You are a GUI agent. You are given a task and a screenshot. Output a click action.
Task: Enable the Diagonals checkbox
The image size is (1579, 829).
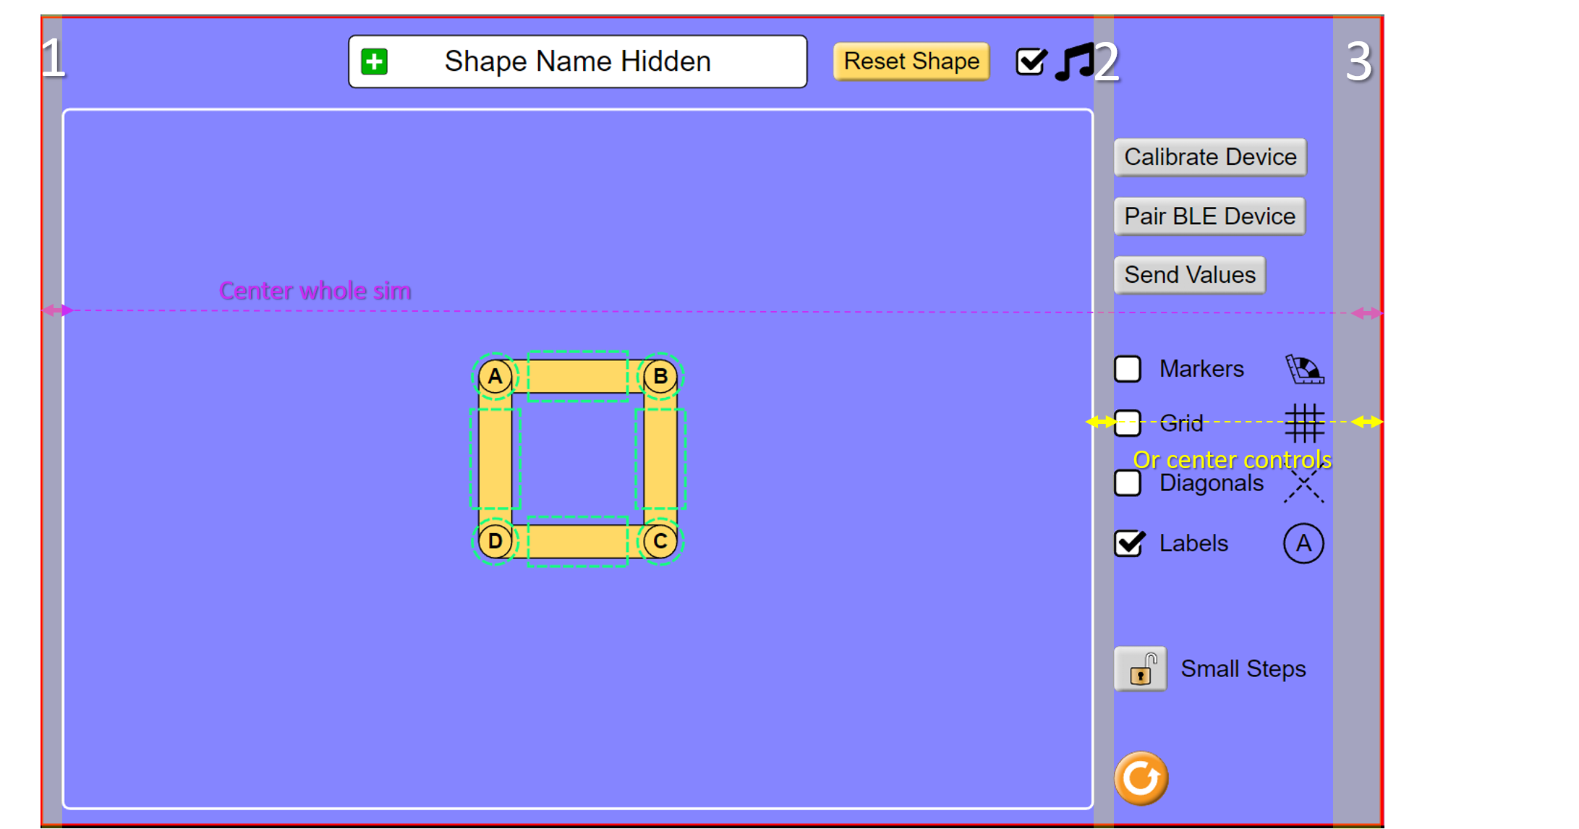pyautogui.click(x=1126, y=483)
